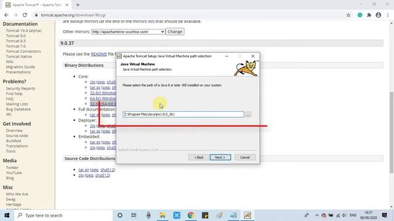
Task: Select the Apache Tomcat browser tab
Action: pos(37,5)
